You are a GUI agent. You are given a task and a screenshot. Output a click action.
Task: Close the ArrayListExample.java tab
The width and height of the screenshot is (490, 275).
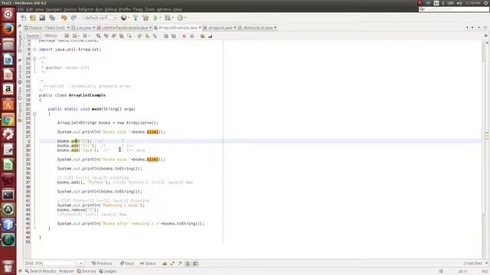point(200,27)
